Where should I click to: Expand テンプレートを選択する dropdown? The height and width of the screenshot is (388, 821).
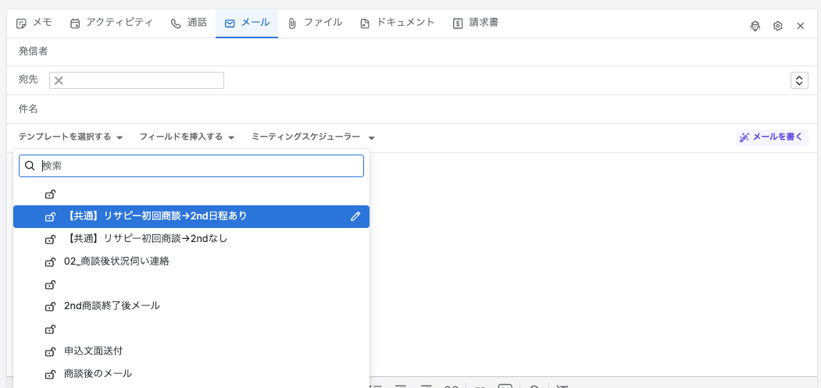tap(70, 137)
